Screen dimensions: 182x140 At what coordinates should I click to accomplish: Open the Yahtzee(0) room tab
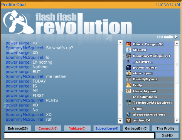coord(77,128)
